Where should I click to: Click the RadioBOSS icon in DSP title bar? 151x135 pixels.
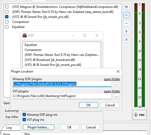pyautogui.click(x=25, y=35)
